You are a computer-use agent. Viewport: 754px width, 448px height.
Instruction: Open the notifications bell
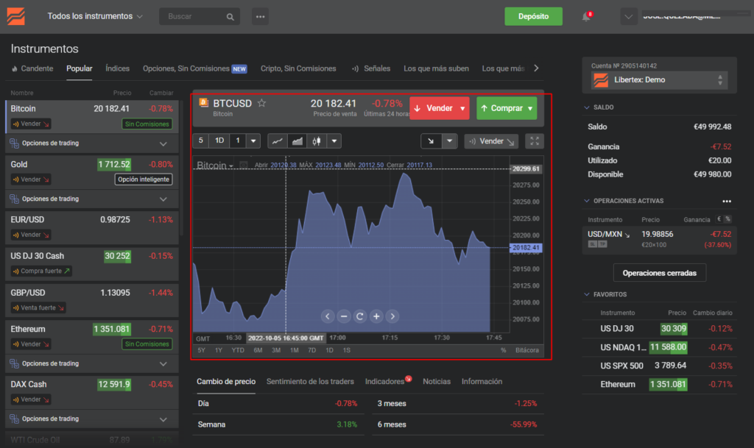(586, 17)
